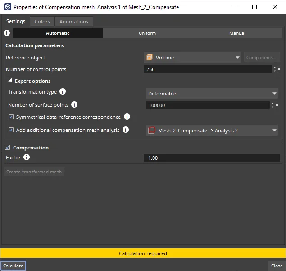Show info for Add additional compensation mesh analysis
Image resolution: width=286 pixels, height=271 pixels.
pos(126,130)
